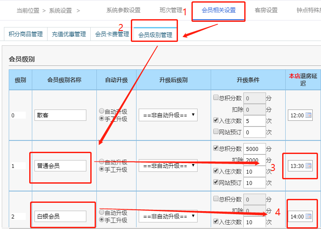321x229 pixels.
Task: Edit the 白银会员 level name field
Action: [x=60, y=216]
